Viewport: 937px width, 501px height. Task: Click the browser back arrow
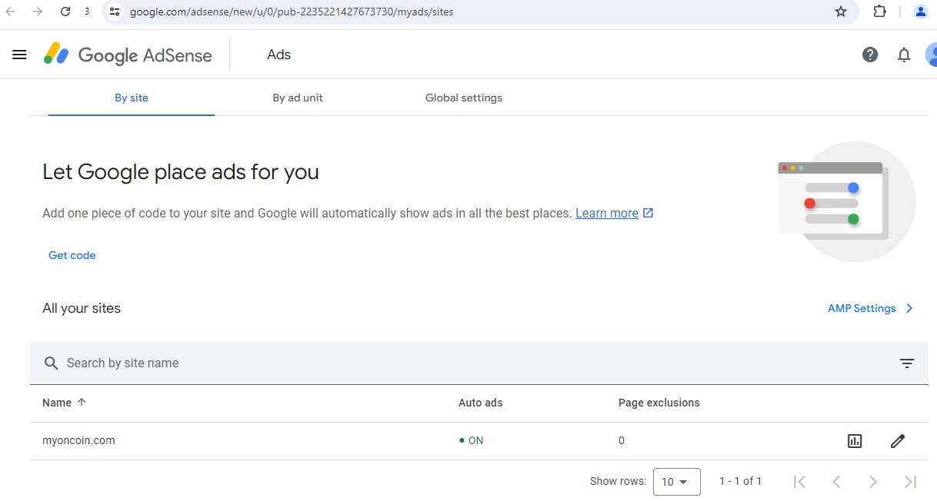coord(11,12)
